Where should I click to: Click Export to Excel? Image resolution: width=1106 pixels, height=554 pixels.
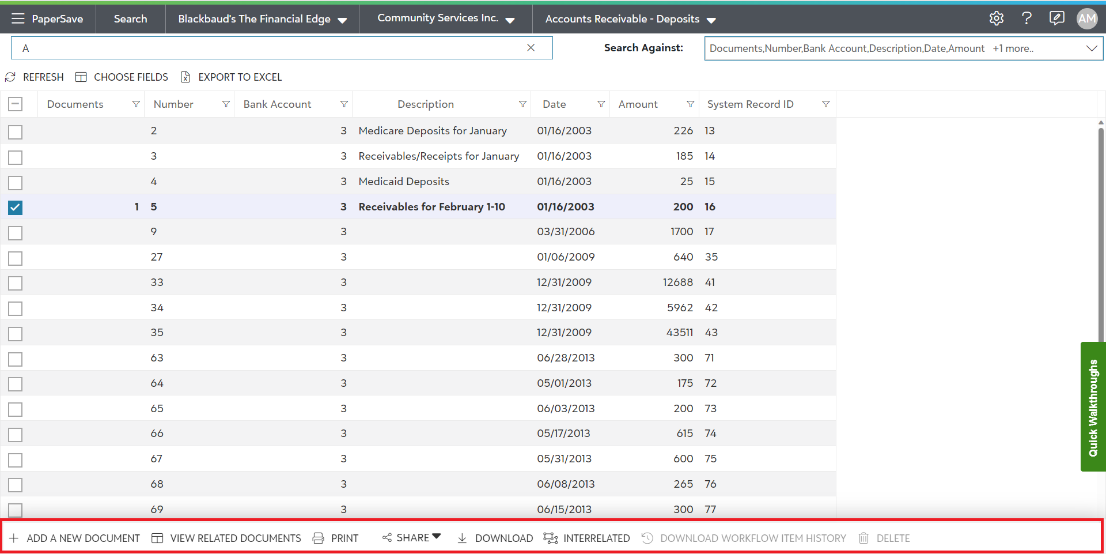[232, 77]
